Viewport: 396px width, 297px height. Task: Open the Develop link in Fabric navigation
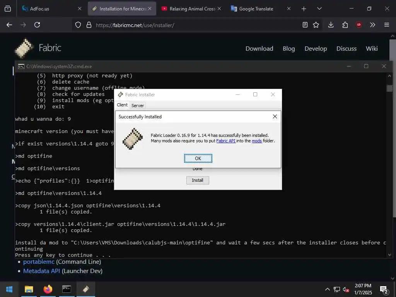tap(316, 48)
